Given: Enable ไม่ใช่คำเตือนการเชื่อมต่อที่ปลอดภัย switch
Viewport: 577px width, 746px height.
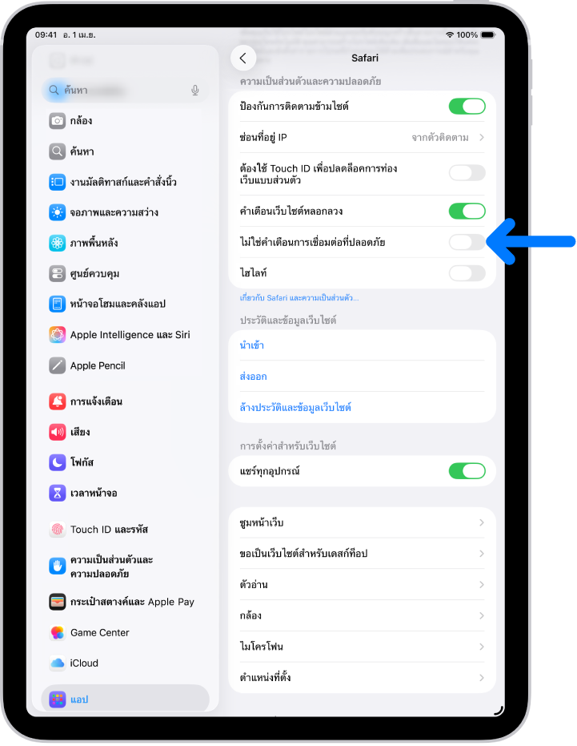Looking at the screenshot, I should pyautogui.click(x=467, y=242).
